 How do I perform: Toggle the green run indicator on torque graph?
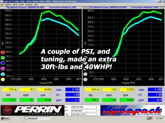3,58
